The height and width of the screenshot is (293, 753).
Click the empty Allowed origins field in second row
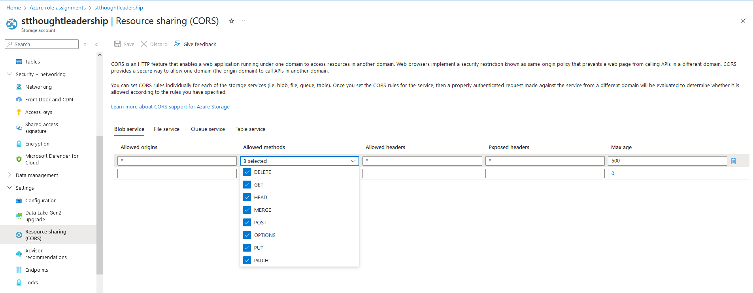(x=177, y=174)
